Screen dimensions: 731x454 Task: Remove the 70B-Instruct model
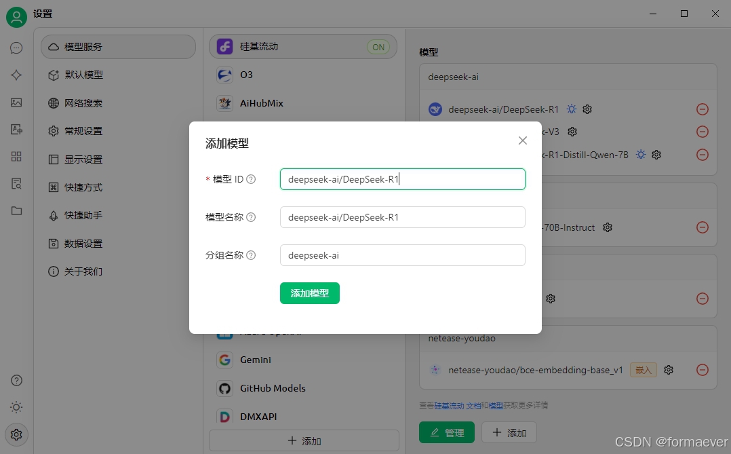click(703, 227)
